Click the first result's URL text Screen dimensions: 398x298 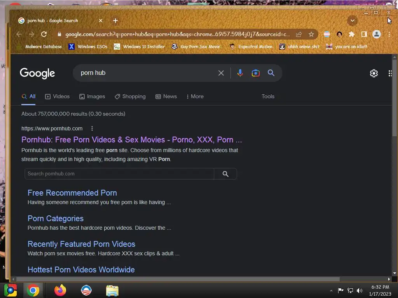(52, 128)
